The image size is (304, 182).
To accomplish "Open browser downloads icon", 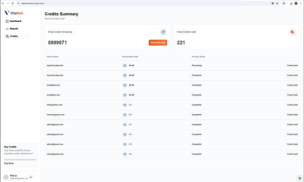I will (291, 3).
